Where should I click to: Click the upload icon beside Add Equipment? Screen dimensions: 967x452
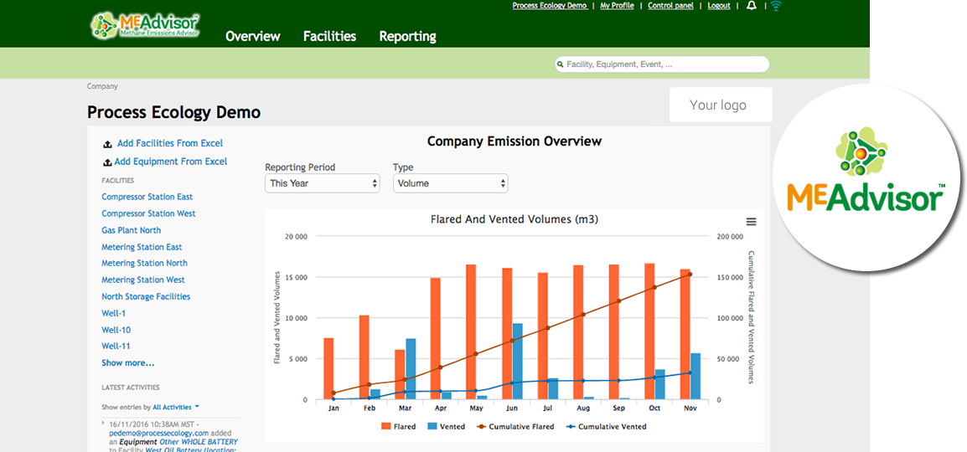pyautogui.click(x=107, y=162)
